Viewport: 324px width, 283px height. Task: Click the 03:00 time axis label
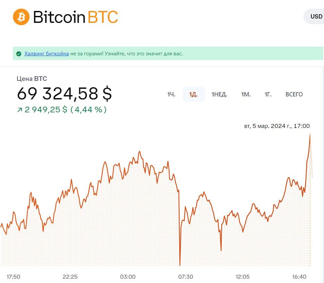pyautogui.click(x=128, y=277)
